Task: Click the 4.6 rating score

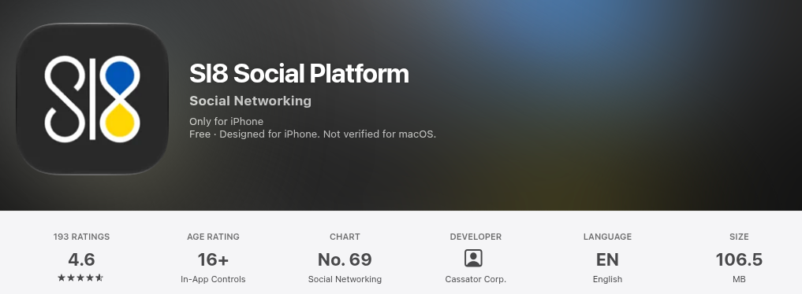Action: [x=81, y=259]
